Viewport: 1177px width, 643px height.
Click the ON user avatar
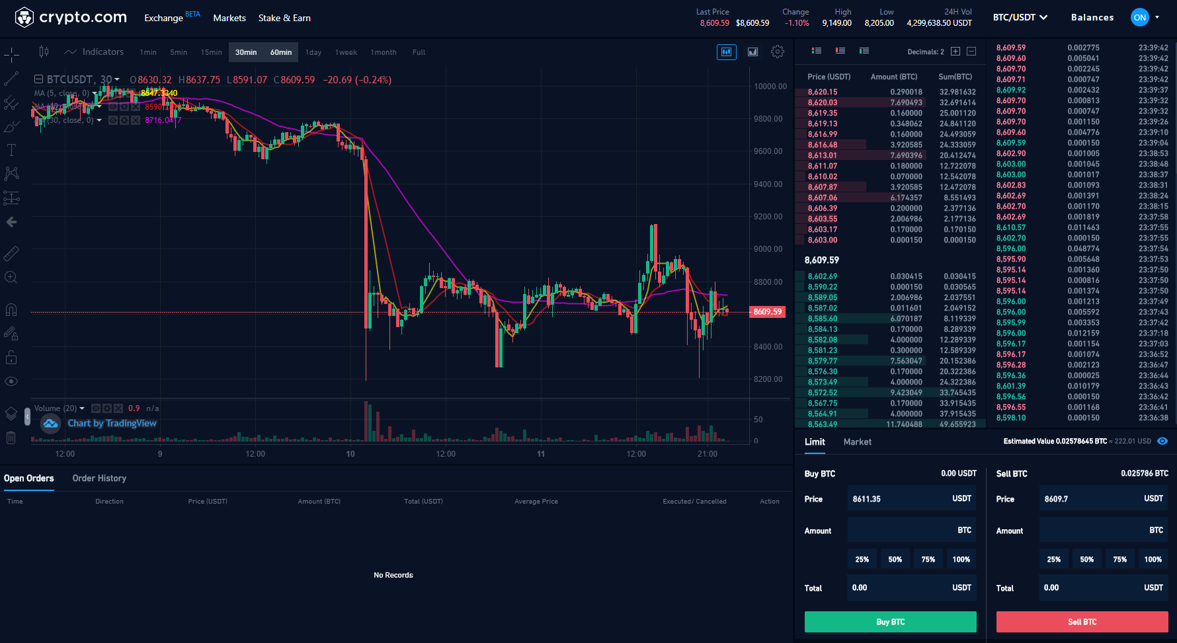pyautogui.click(x=1140, y=18)
